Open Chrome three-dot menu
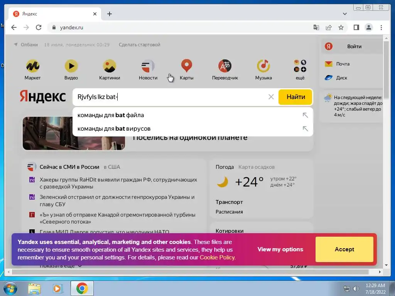Screen dimensions: 395x296 click(381, 27)
